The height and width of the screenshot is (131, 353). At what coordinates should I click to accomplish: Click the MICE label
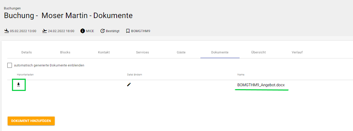tap(90, 31)
